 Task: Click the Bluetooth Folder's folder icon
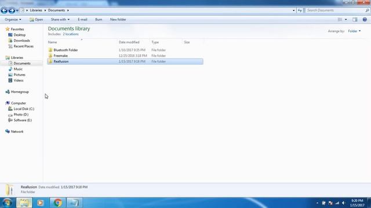pyautogui.click(x=50, y=50)
